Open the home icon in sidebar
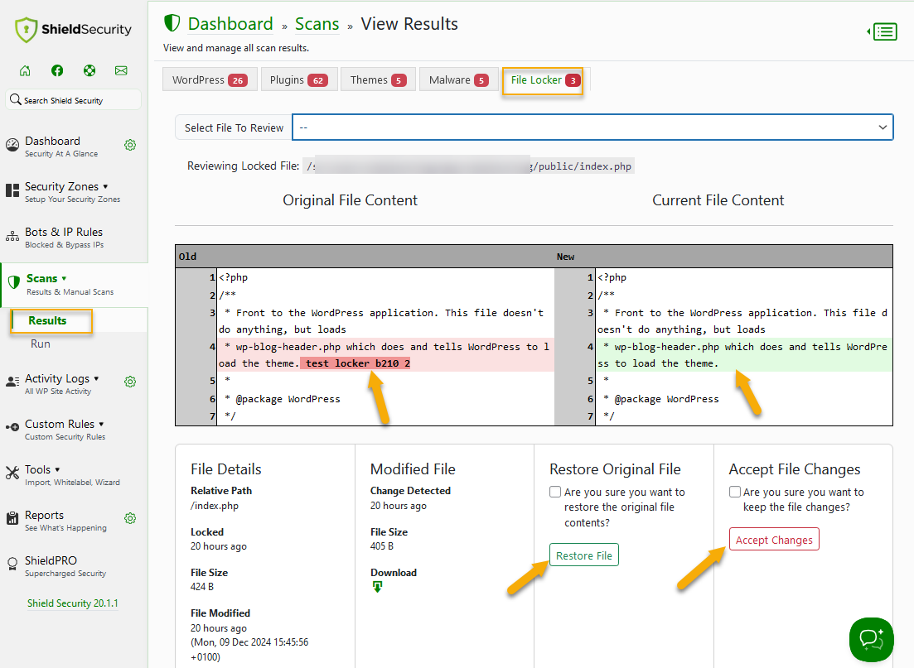 click(x=25, y=70)
